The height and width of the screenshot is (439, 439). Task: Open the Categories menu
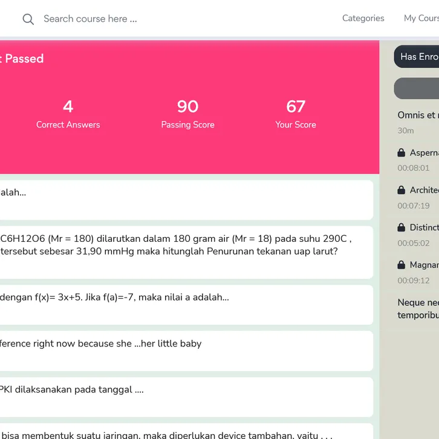363,18
